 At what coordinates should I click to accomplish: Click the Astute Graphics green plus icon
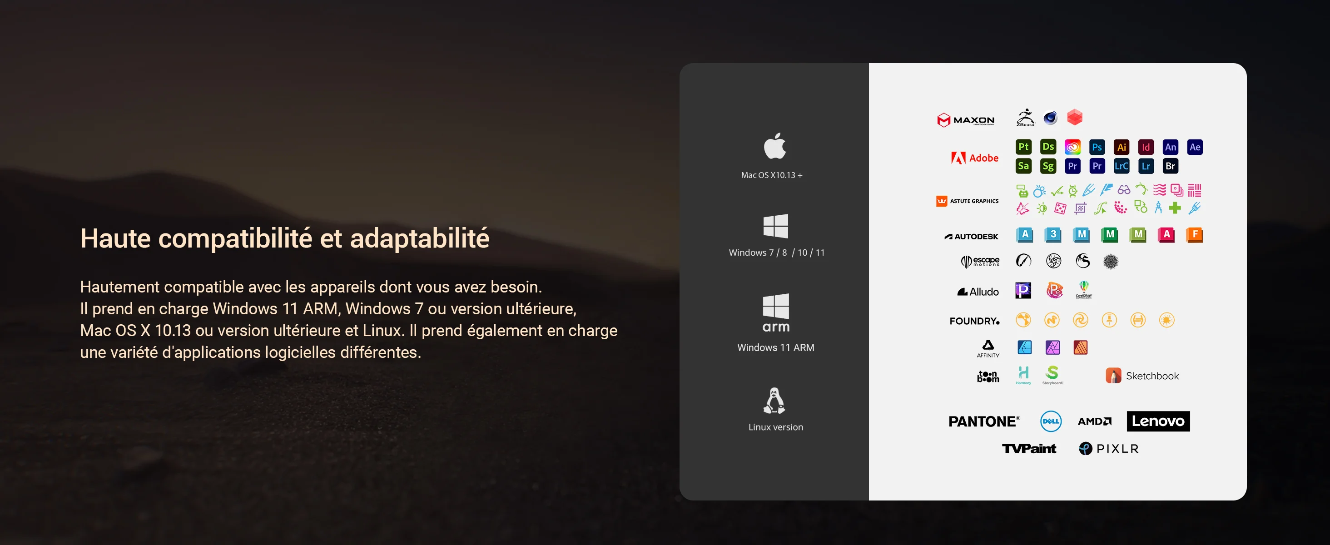1175,208
